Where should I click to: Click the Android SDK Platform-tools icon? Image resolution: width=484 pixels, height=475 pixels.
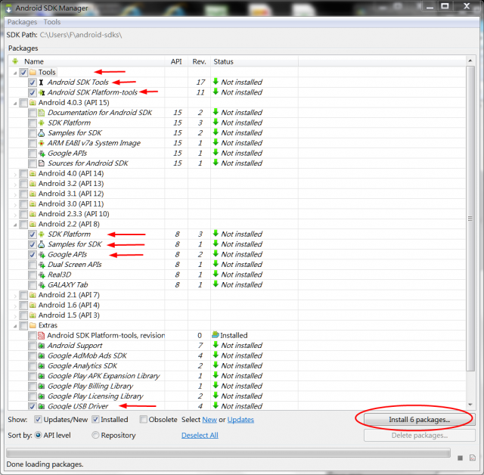[x=42, y=92]
